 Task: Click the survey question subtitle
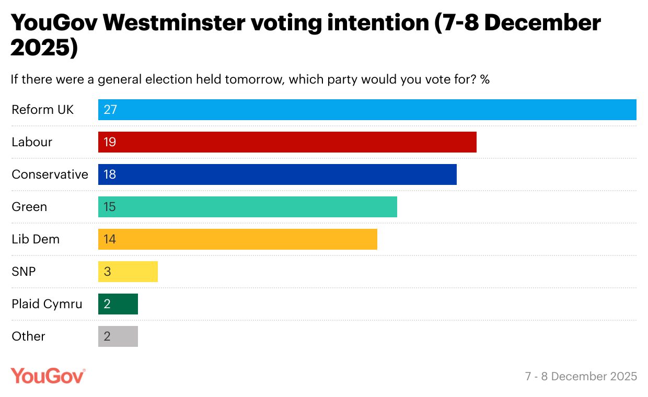tap(250, 80)
